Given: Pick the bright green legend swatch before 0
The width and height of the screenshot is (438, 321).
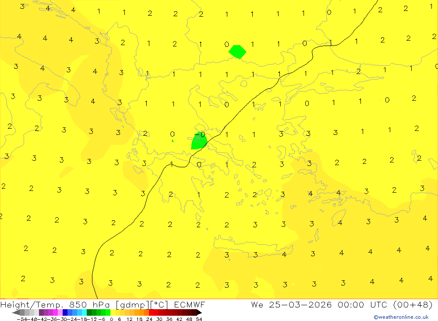Looking at the screenshot, I should (108, 313).
